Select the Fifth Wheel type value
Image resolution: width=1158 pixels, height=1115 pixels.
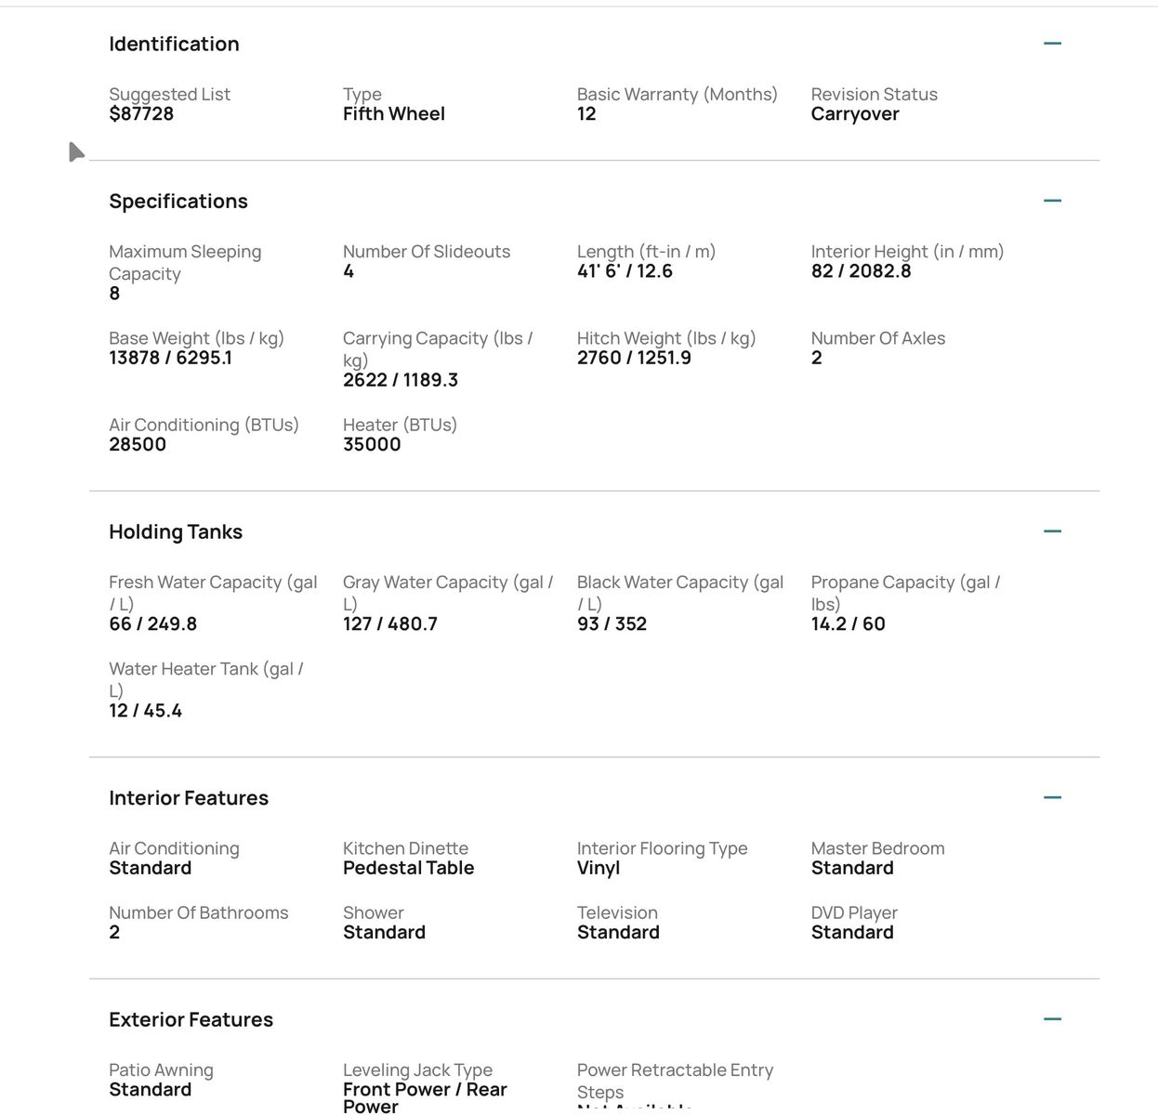(394, 114)
